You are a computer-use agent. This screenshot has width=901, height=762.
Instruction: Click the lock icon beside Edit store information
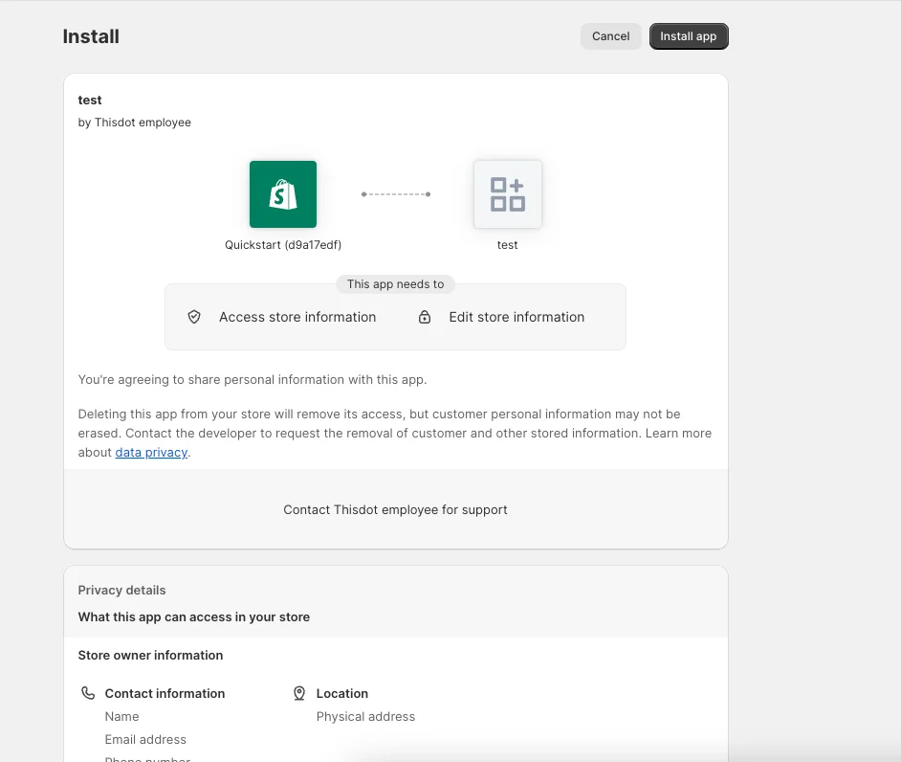425,317
